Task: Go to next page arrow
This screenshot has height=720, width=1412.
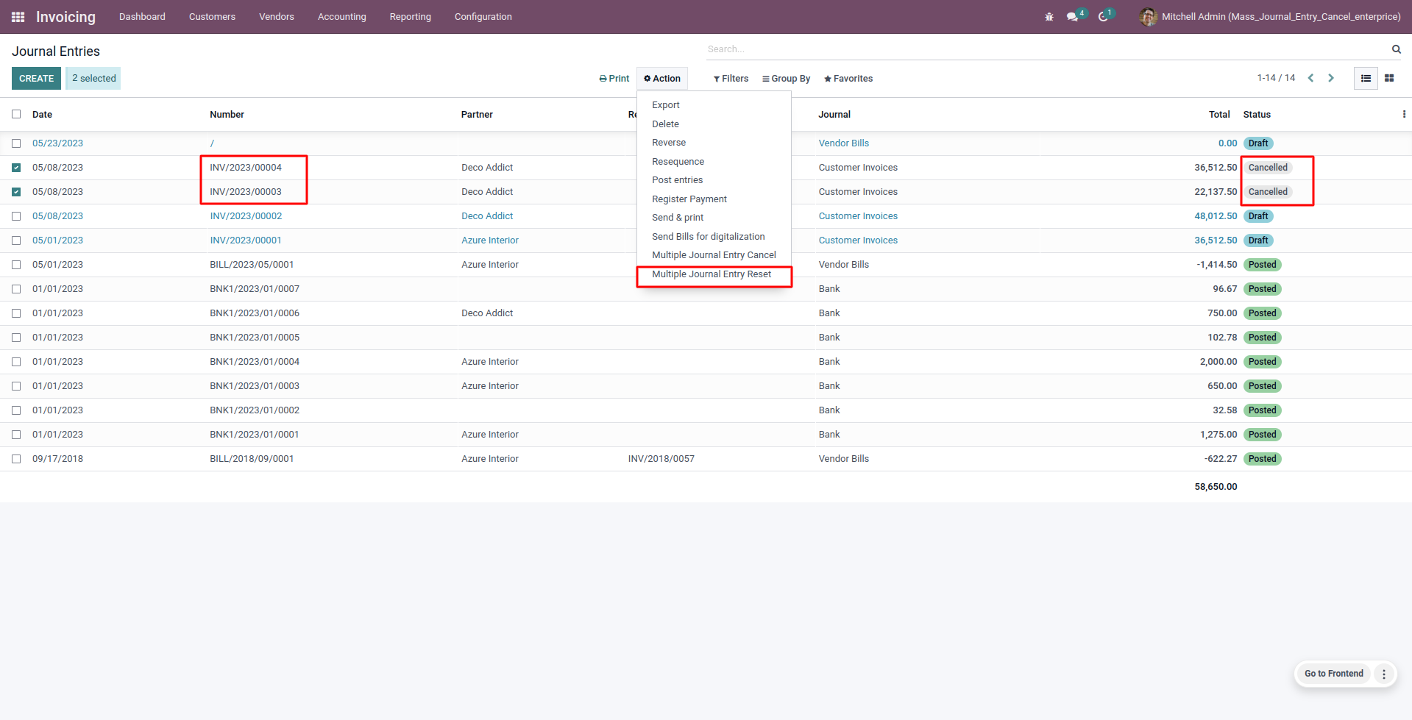Action: (1330, 78)
